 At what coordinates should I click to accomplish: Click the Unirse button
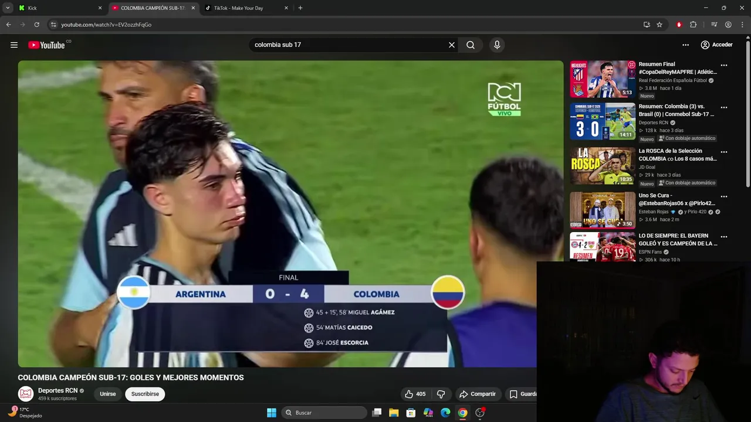pyautogui.click(x=108, y=394)
